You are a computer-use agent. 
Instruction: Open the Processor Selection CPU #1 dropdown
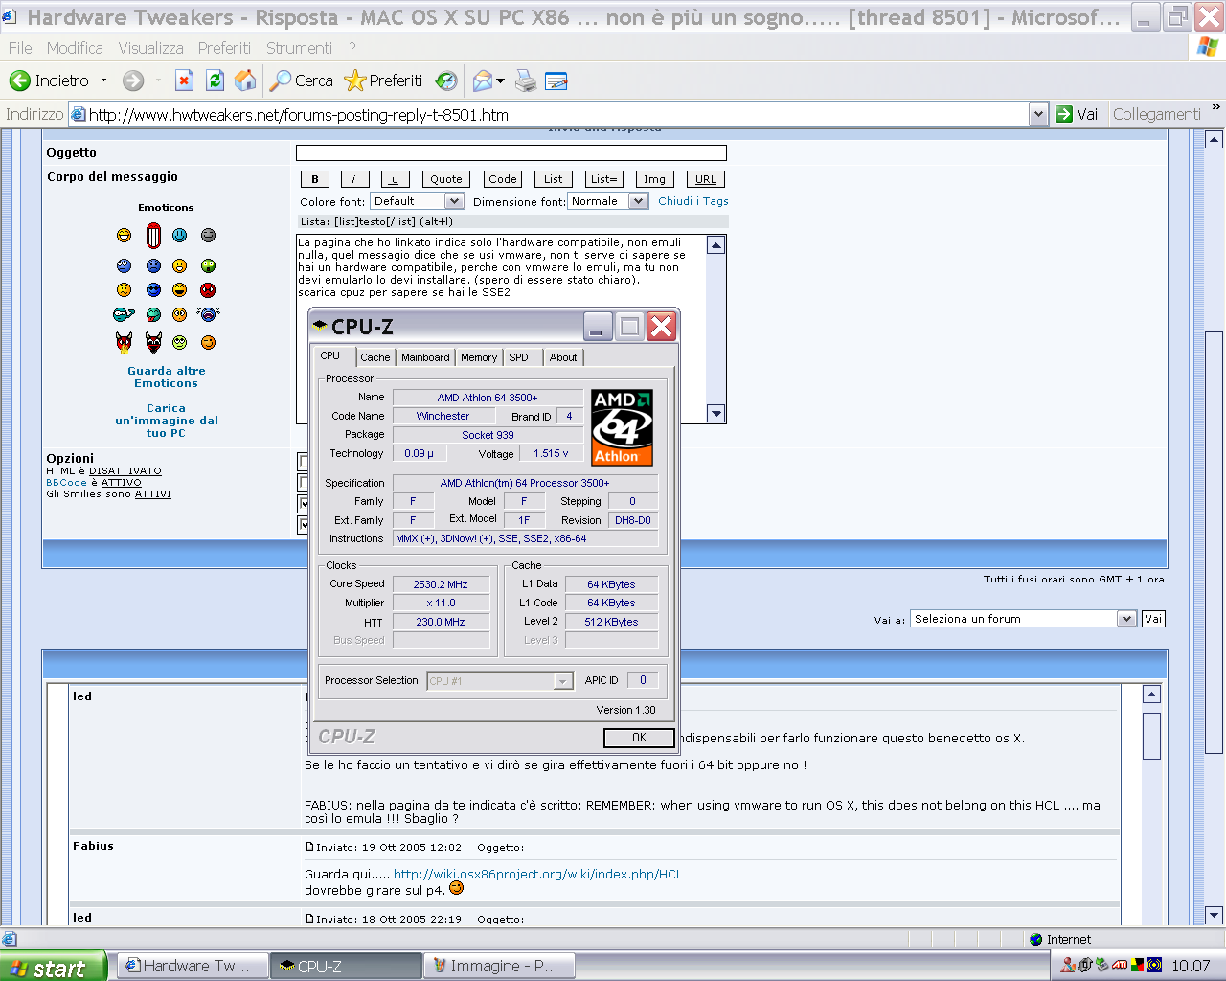coord(500,680)
